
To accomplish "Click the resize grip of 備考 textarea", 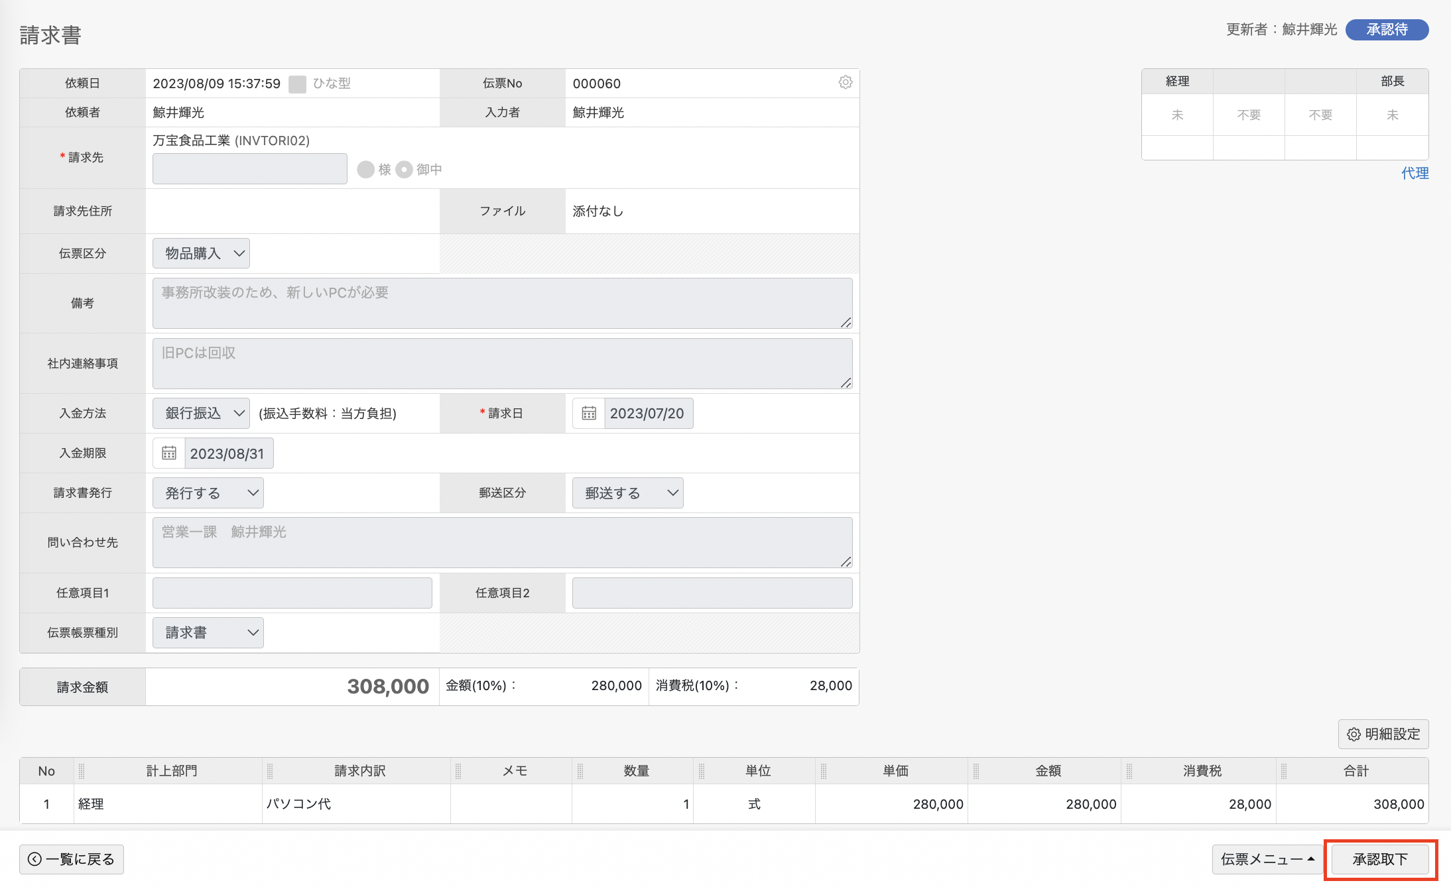I will [x=846, y=322].
